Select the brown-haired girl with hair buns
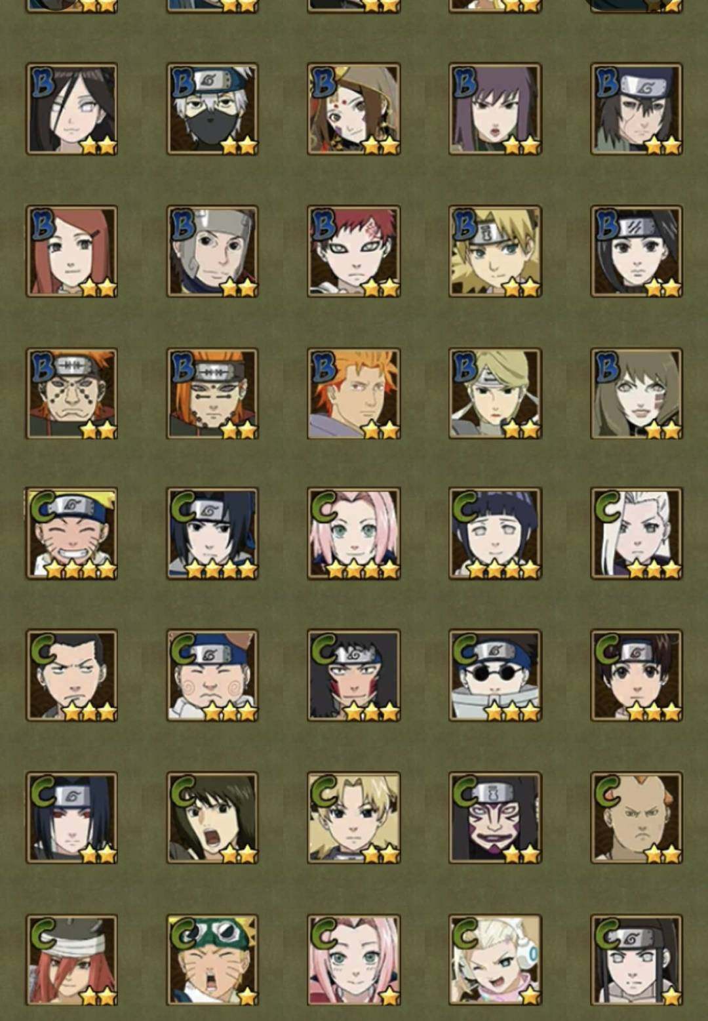The width and height of the screenshot is (708, 1021). pyautogui.click(x=637, y=675)
